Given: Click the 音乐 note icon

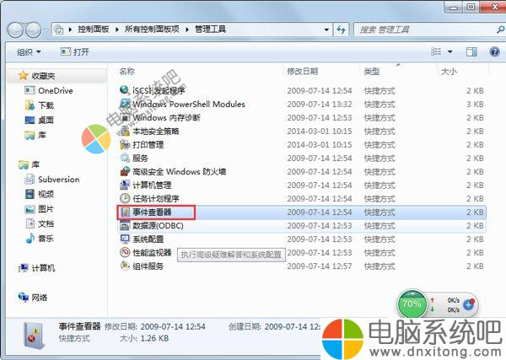Looking at the screenshot, I should tap(30, 239).
